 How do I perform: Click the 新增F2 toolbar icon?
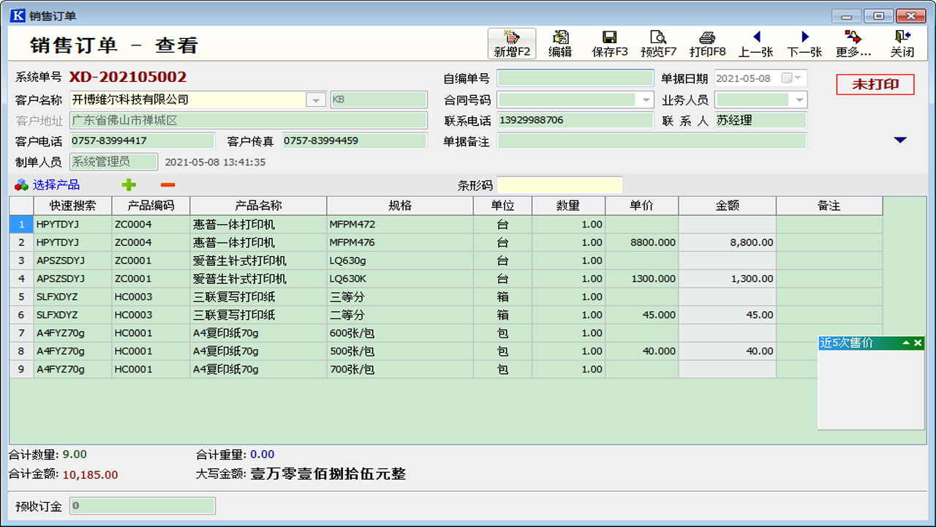pos(512,43)
